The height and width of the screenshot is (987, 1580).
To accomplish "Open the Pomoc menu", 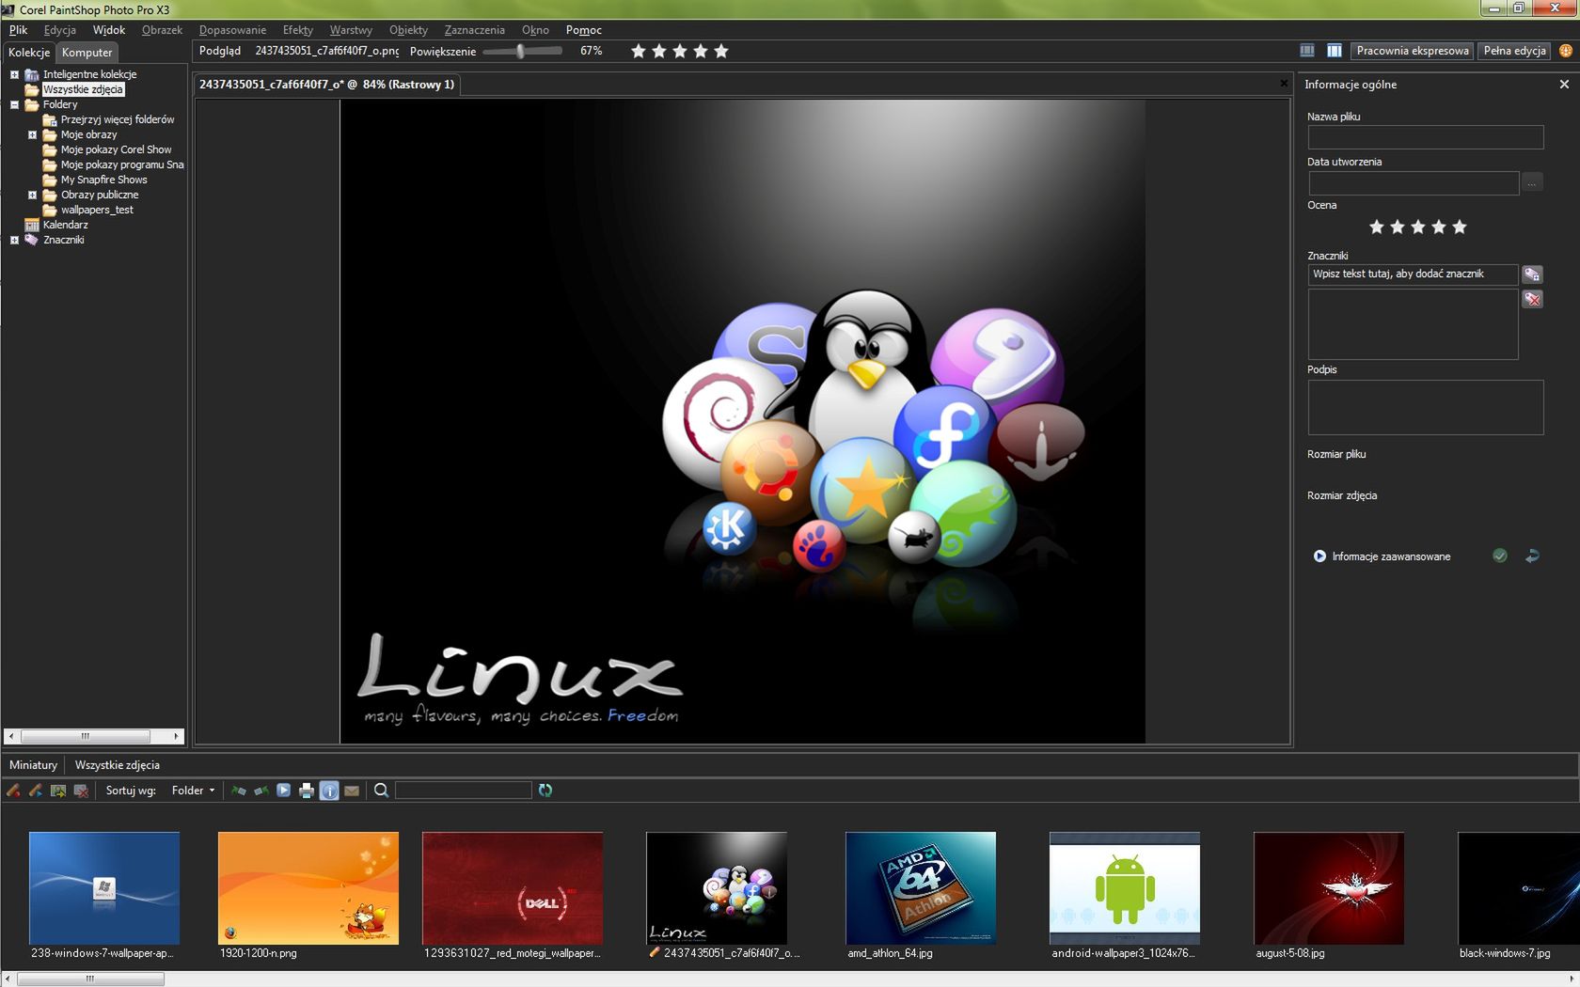I will click(584, 30).
